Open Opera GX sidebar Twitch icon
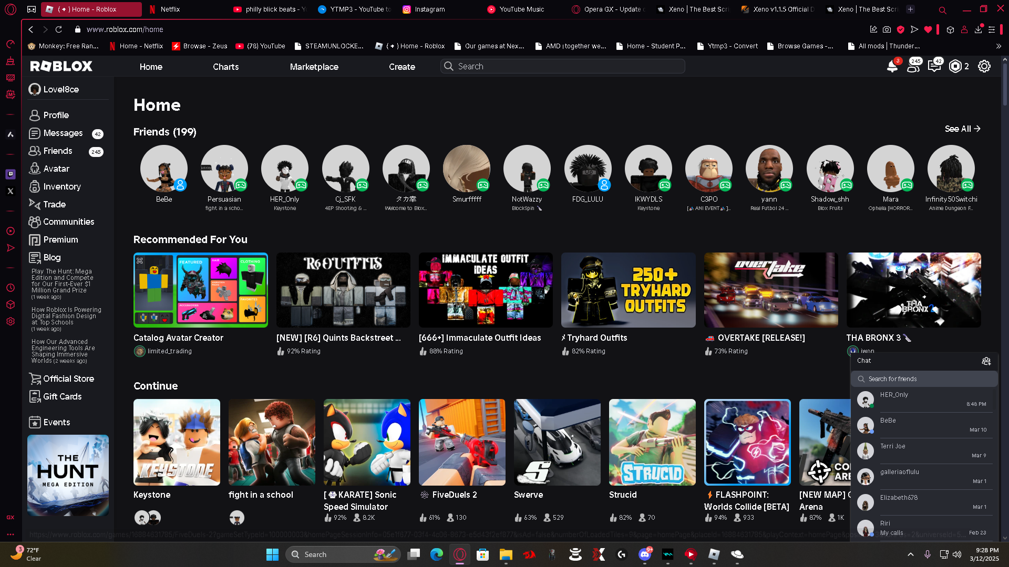 [x=11, y=174]
